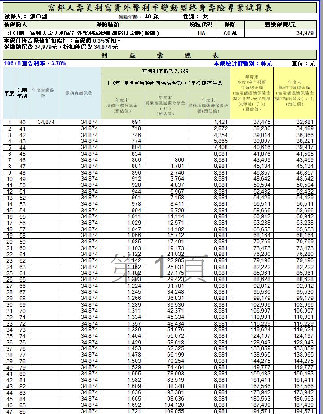Click the cumulative value 109,855
Viewport: 323px width, 414px height.
tap(174, 411)
